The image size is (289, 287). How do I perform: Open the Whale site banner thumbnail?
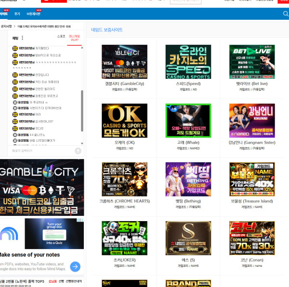[x=188, y=121]
